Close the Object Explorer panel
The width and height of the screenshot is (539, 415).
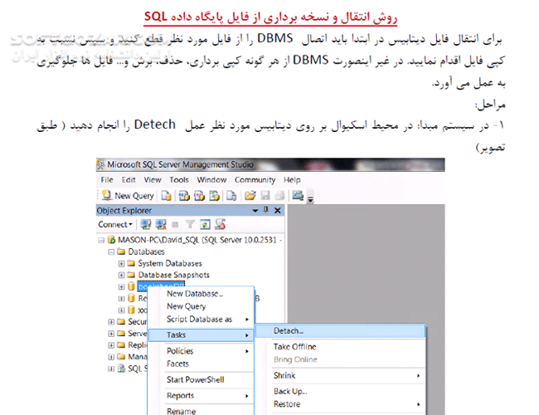pyautogui.click(x=278, y=210)
